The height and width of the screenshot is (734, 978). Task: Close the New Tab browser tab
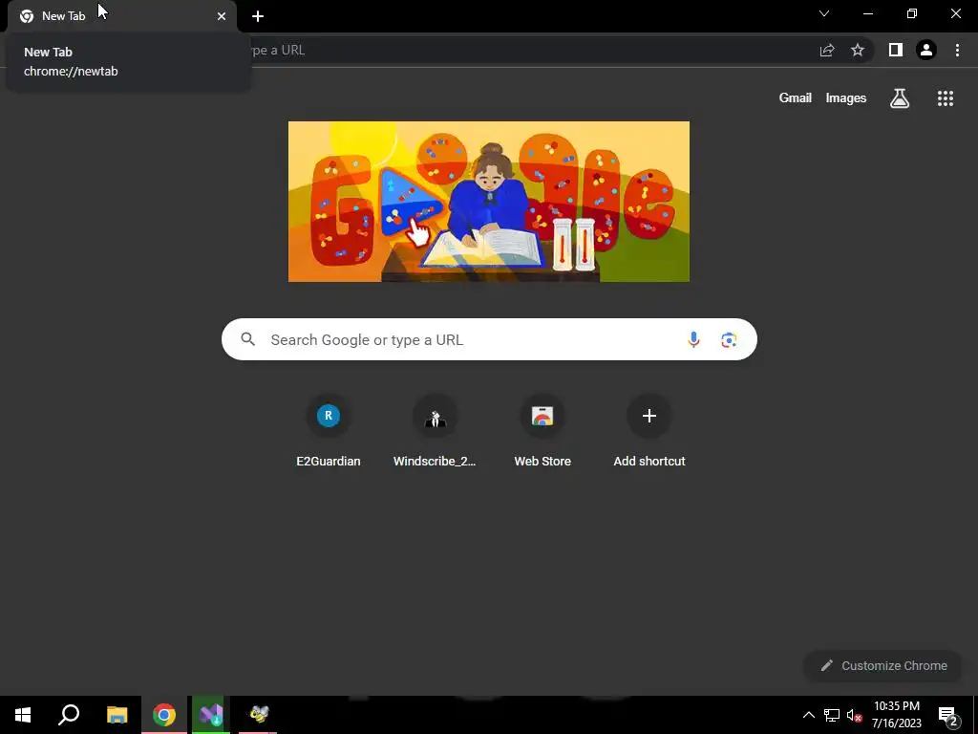pos(222,16)
